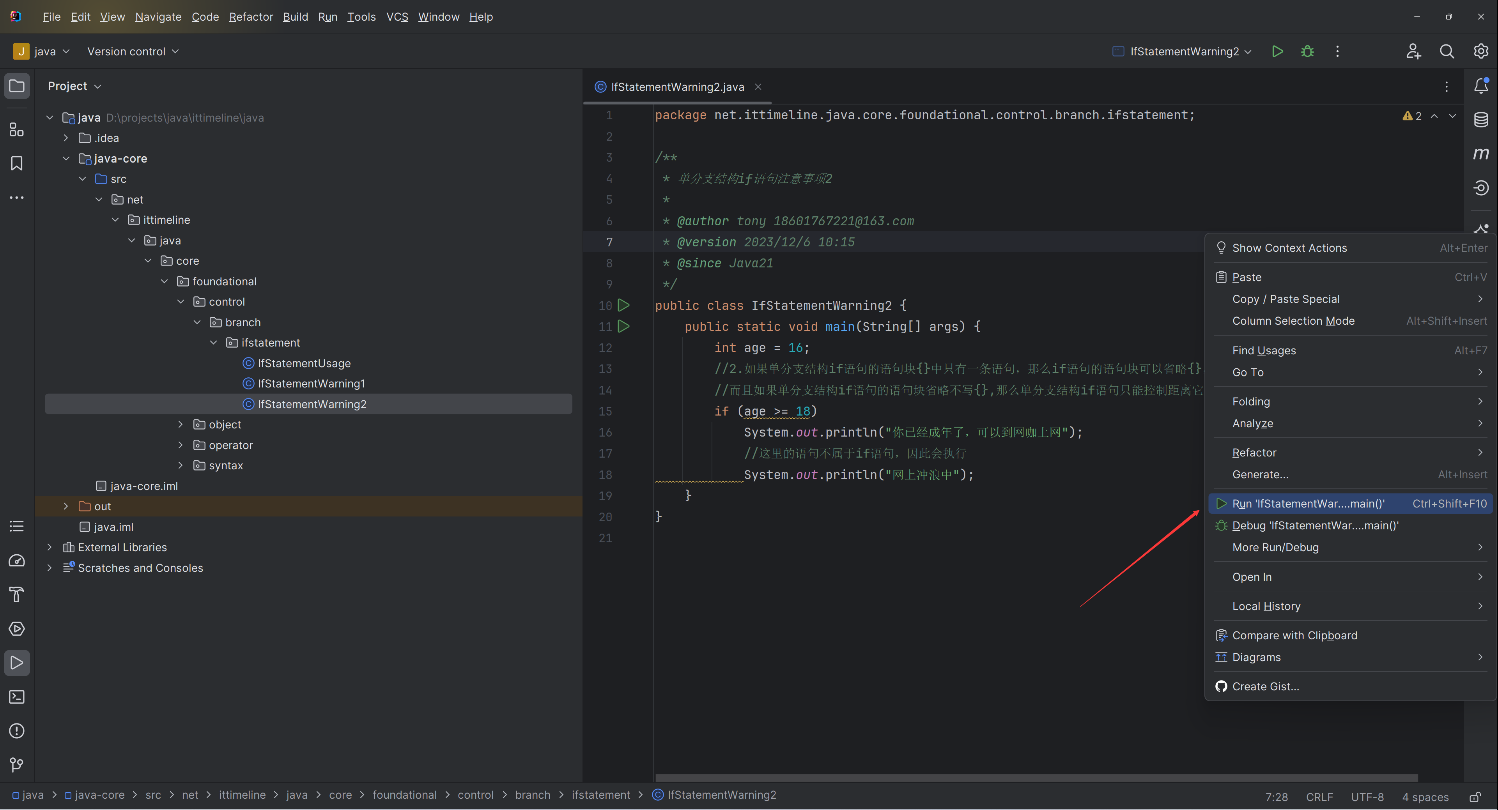
Task: Click gutter run icon on line 11
Action: (623, 326)
